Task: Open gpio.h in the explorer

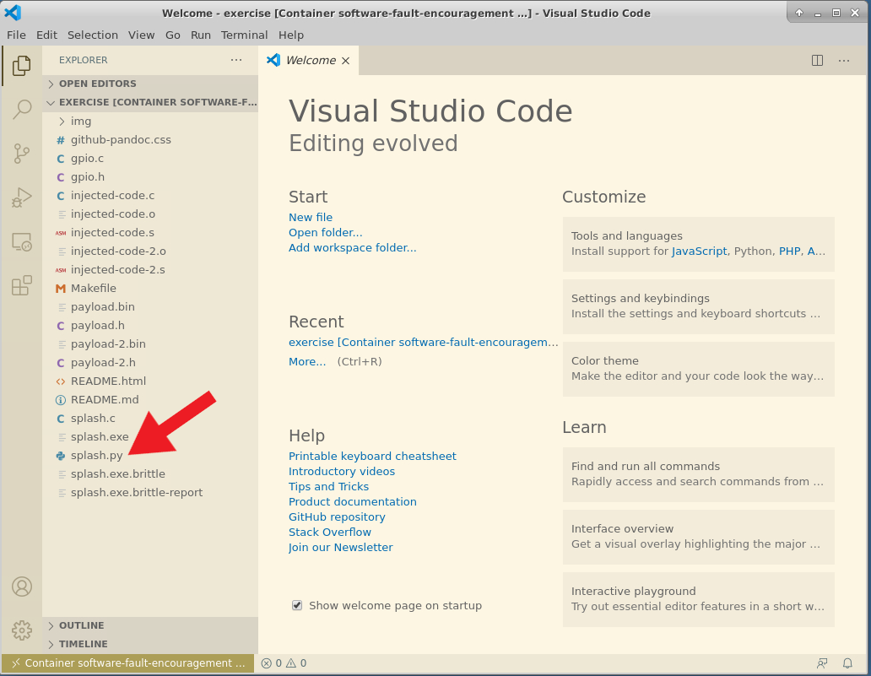Action: (x=150, y=176)
